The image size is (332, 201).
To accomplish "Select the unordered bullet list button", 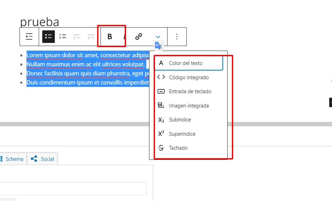I will coord(49,37).
